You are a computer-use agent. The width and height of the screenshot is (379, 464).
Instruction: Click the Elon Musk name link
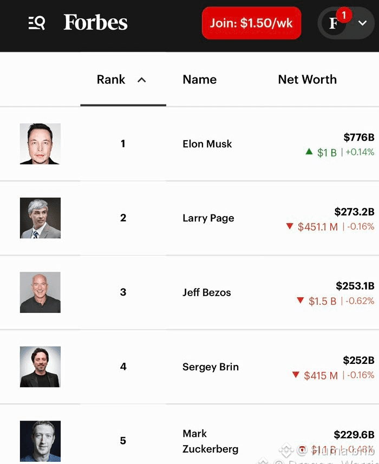(207, 144)
